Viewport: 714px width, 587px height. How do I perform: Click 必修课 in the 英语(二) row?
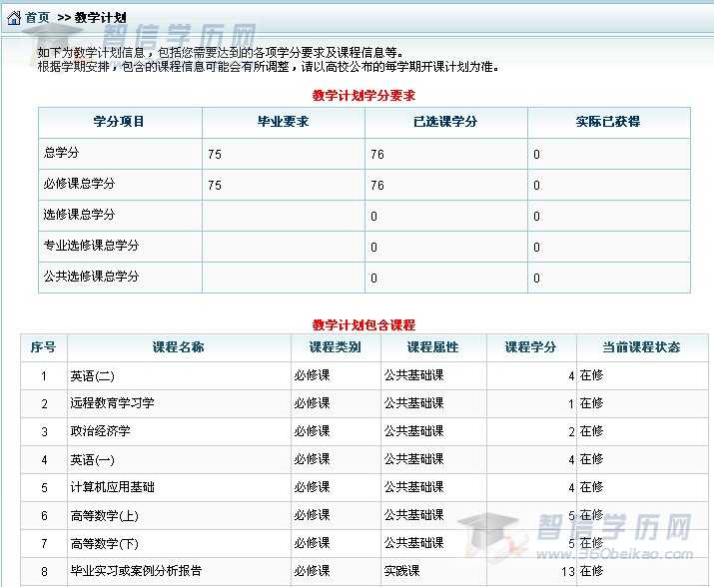tap(312, 375)
